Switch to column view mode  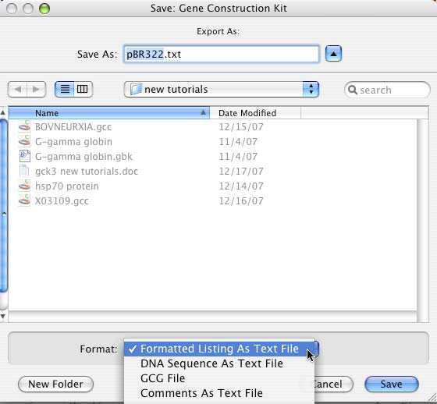pyautogui.click(x=83, y=89)
